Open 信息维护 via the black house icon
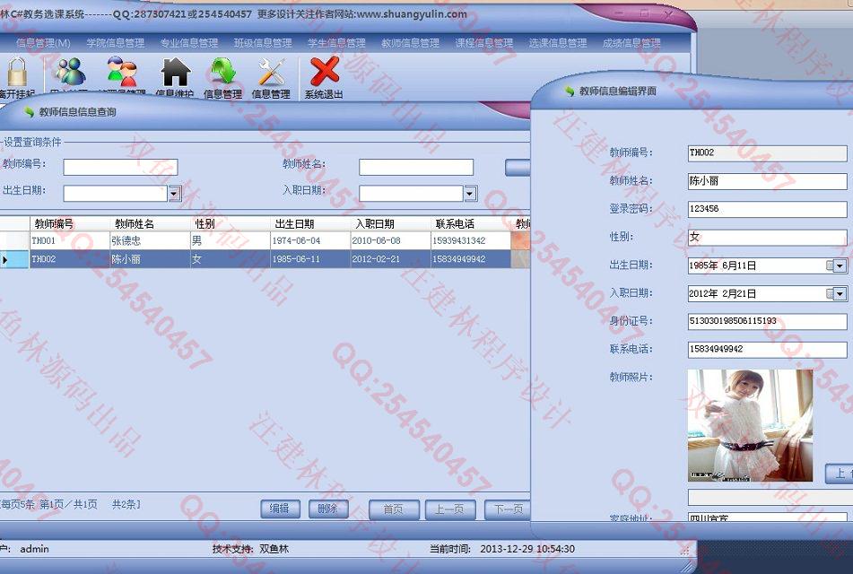This screenshot has width=853, height=574. click(x=175, y=73)
